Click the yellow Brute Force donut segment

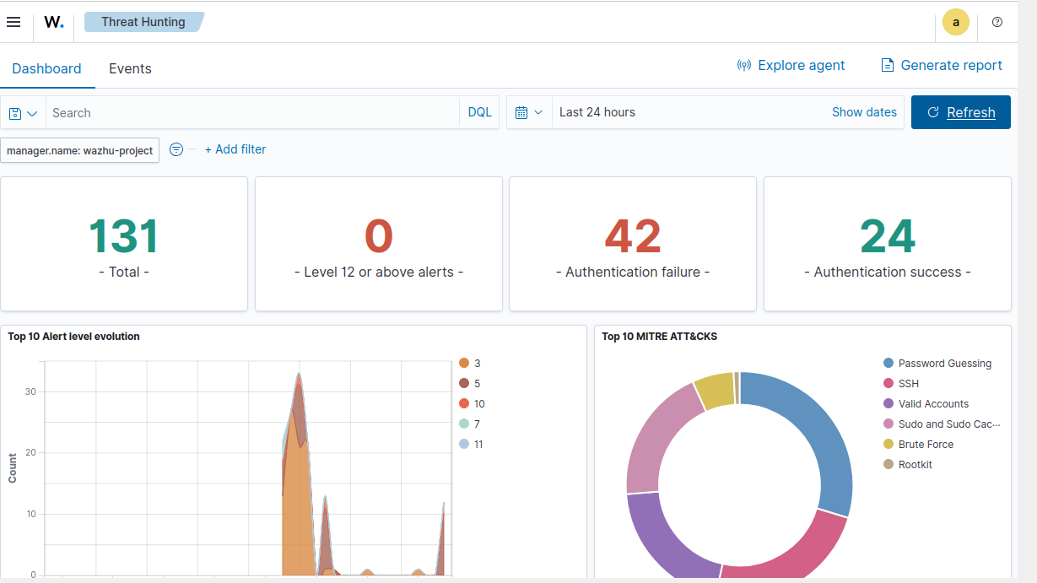point(716,391)
